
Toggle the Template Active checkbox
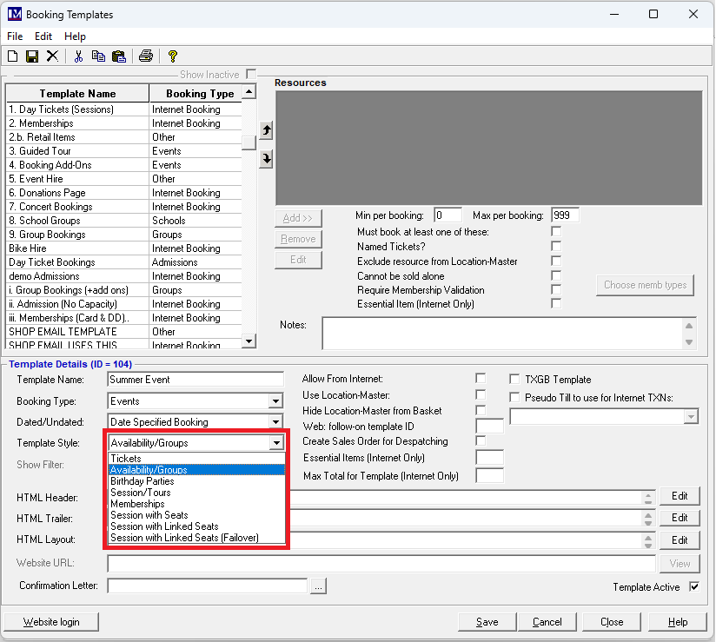(693, 587)
